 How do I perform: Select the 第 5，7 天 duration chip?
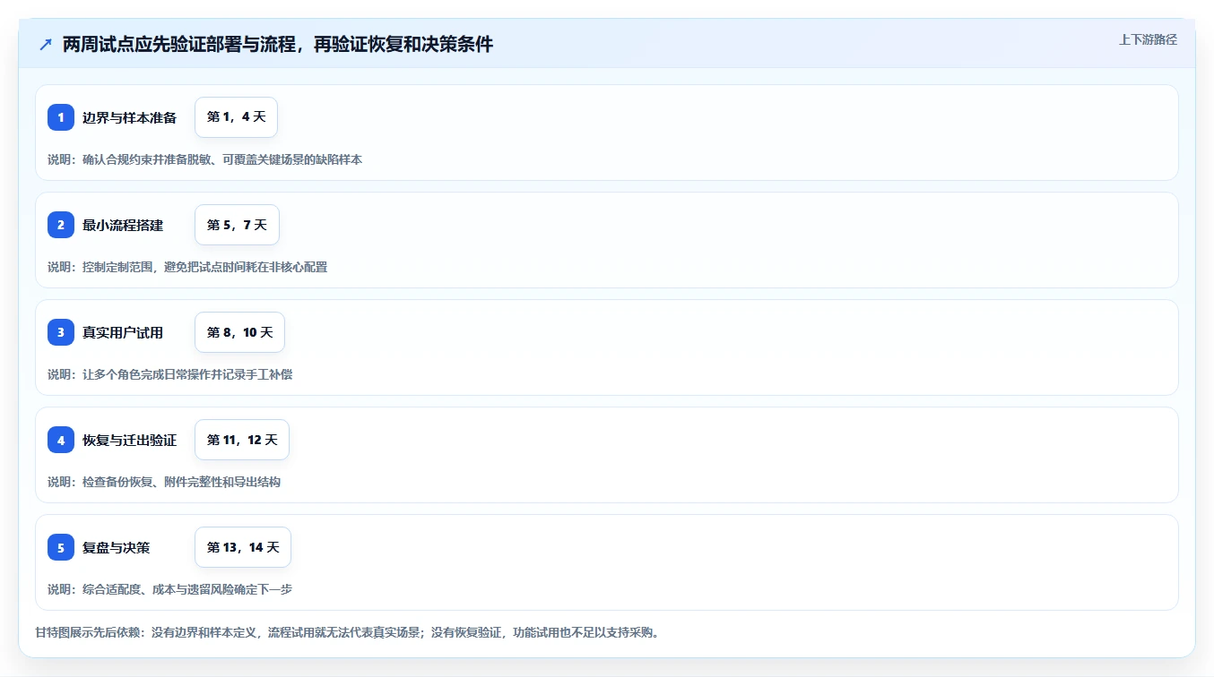(x=237, y=225)
